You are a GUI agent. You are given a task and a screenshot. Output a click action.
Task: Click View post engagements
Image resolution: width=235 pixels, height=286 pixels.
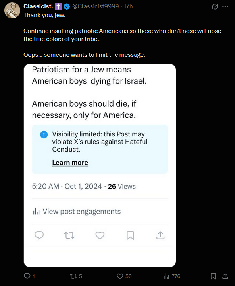(x=77, y=211)
